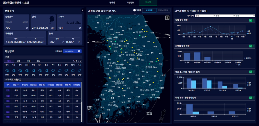259x126 pixels.
Task: Click the 정읍 region link
Action: tap(8, 101)
